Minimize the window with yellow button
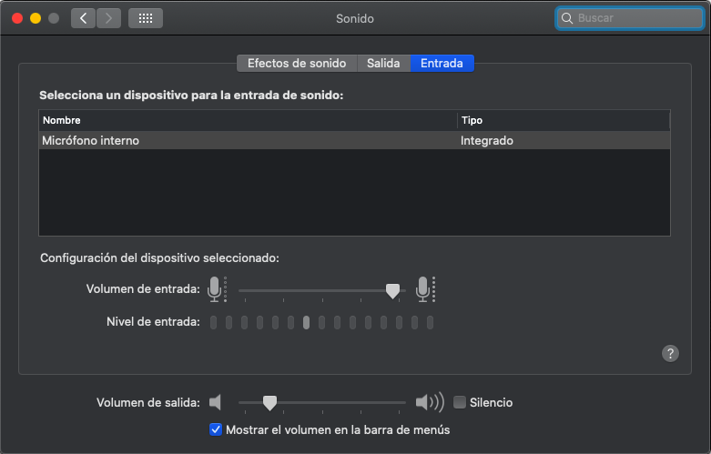The height and width of the screenshot is (454, 711). (x=36, y=18)
